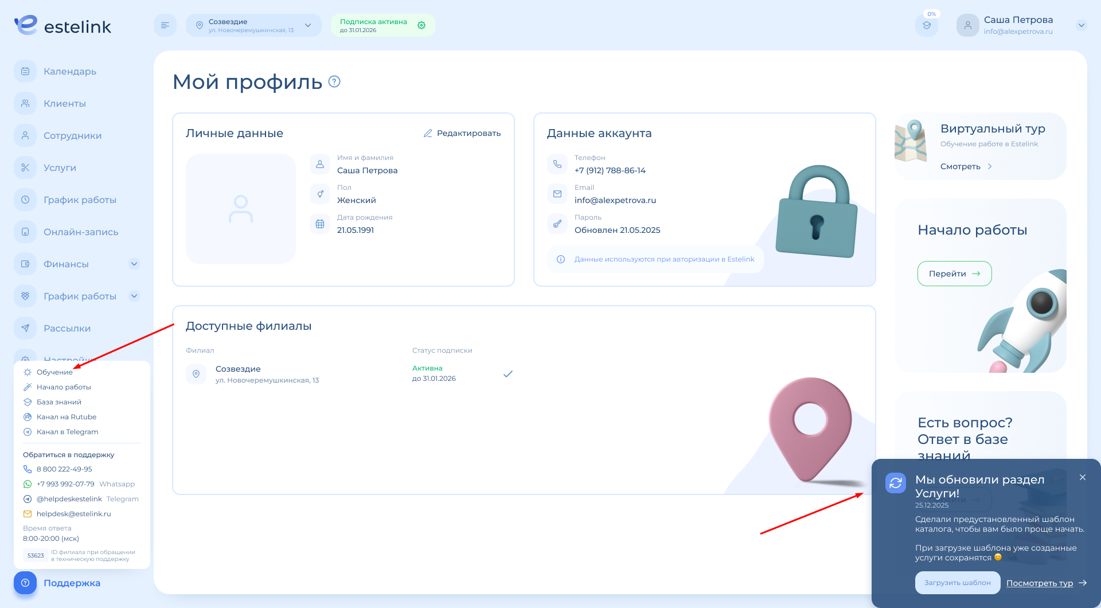This screenshot has width=1101, height=608.
Task: Select База знаний in support menu
Action: (x=58, y=402)
